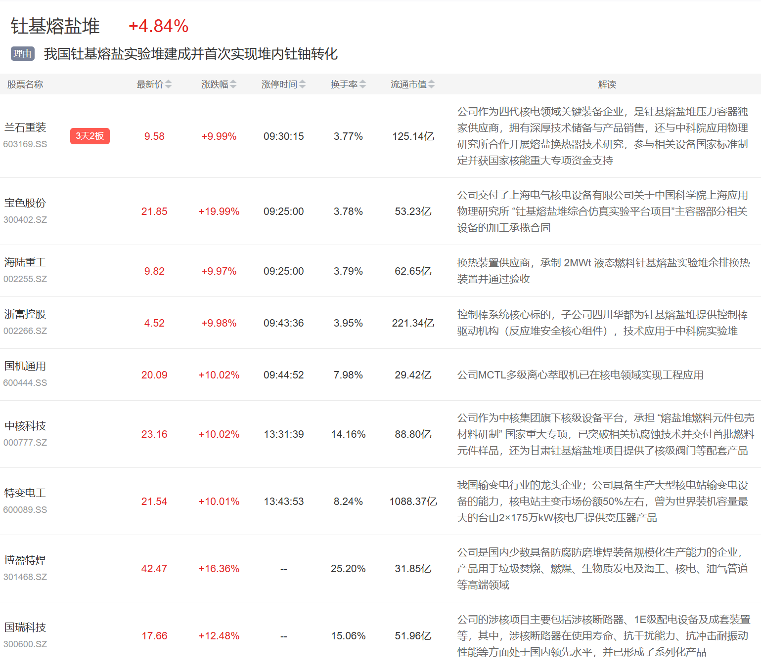Click the 流通市值 sort arrows icon
The height and width of the screenshot is (668, 761).
(431, 84)
